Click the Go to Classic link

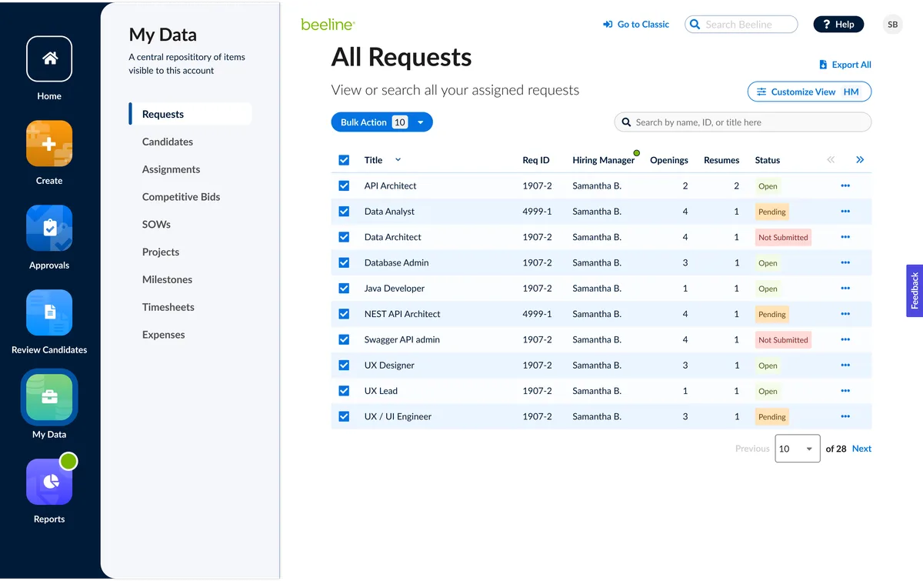[x=636, y=25]
